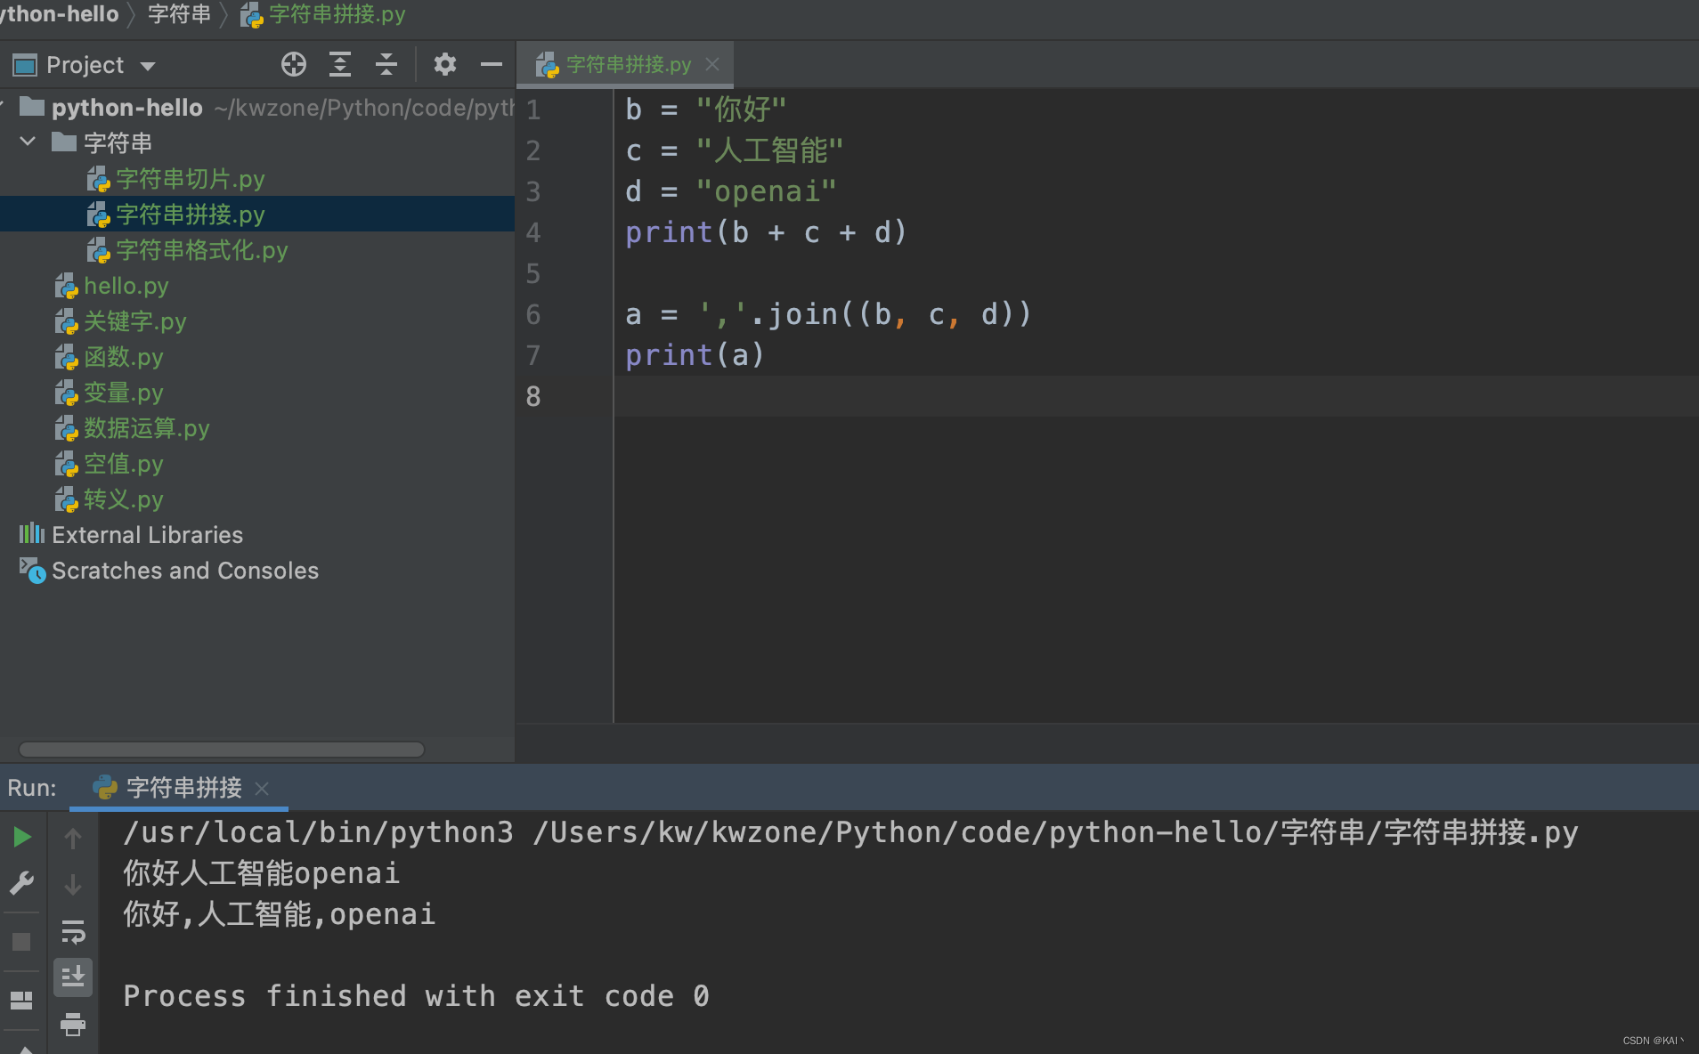Screen dimensions: 1699x1054
Task: Click console output 你好人工智能openai
Action: pyautogui.click(x=262, y=873)
